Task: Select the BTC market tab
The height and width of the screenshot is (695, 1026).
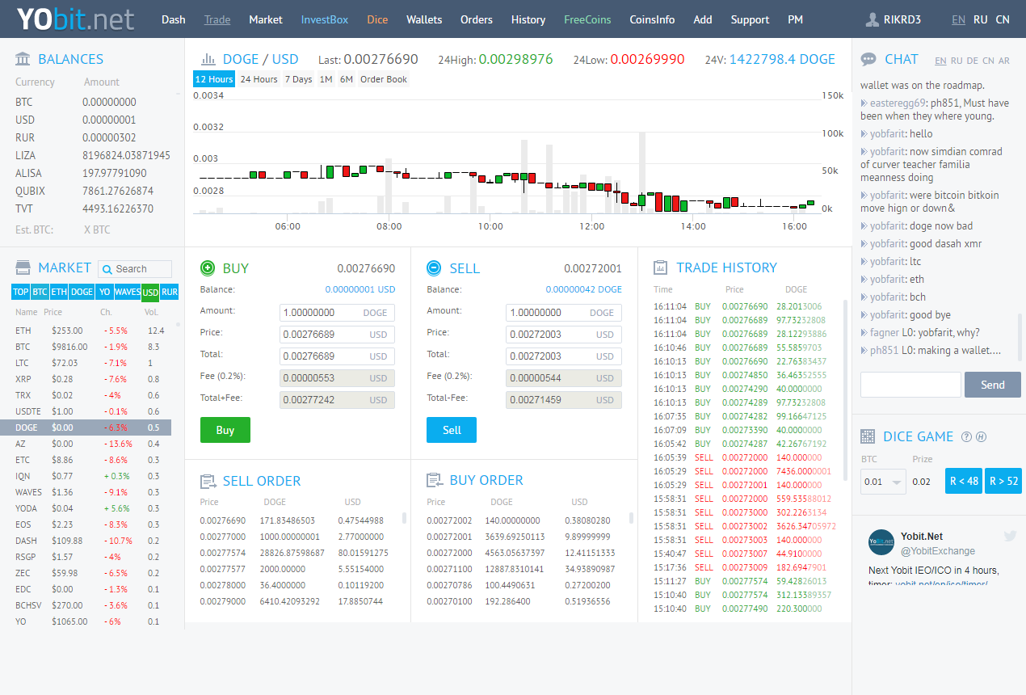Action: pos(40,292)
